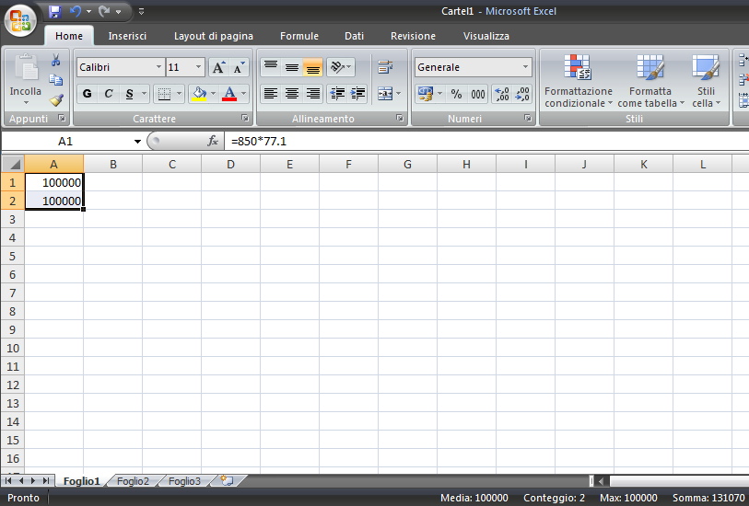Open the Layout di pagina tab

pos(214,36)
